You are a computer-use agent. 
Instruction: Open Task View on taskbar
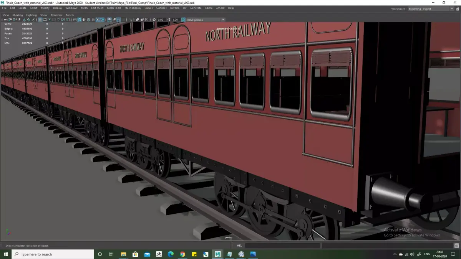coord(111,254)
